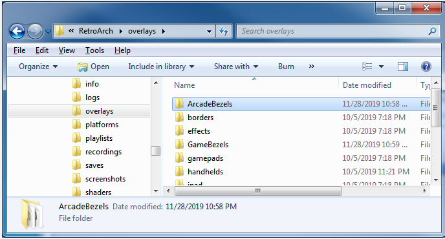Click the Open button in toolbar
Viewport: 445px width, 239px height.
pos(93,67)
